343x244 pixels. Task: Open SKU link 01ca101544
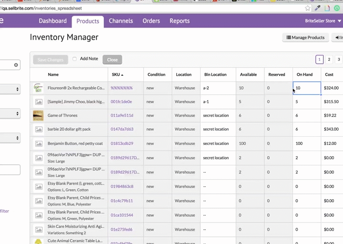pyautogui.click(x=122, y=215)
